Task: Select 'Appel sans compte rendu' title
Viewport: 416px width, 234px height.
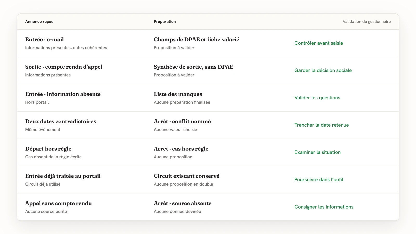Action: coord(58,203)
